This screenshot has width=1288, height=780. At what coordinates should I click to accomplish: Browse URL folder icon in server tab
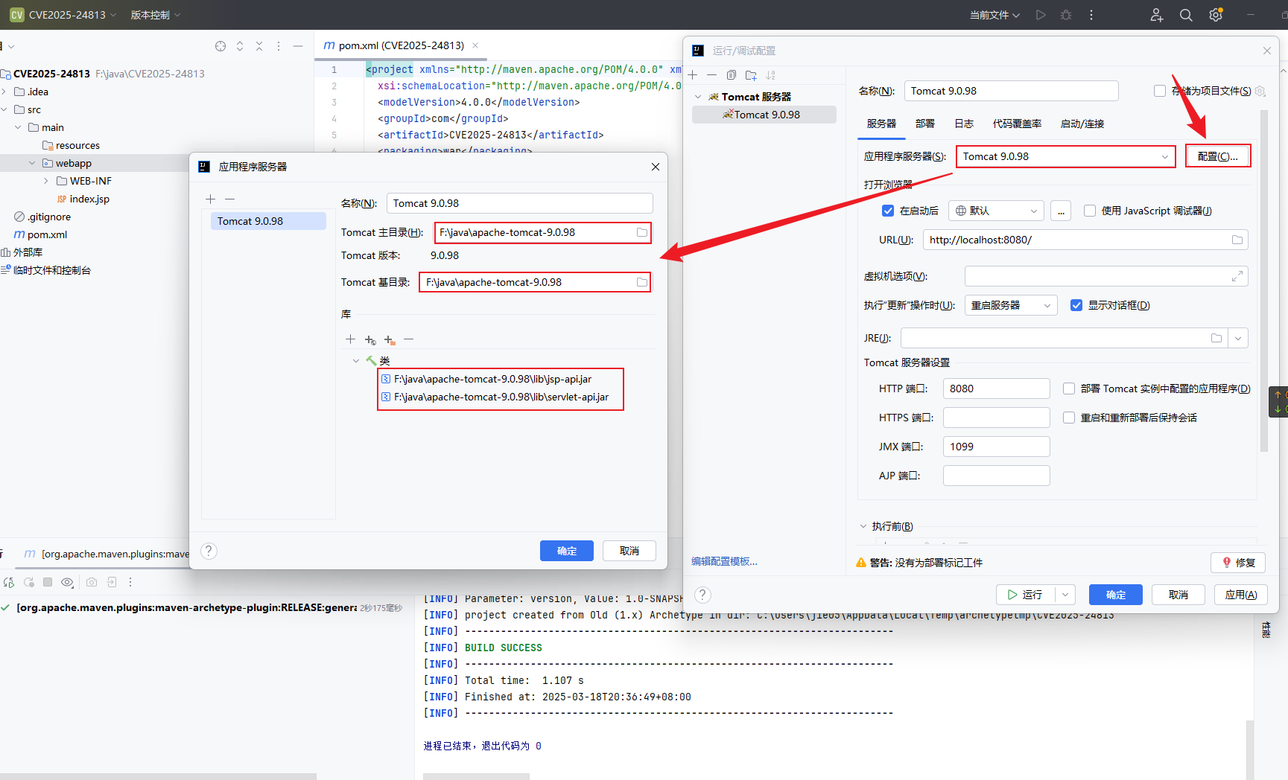[x=1237, y=240]
